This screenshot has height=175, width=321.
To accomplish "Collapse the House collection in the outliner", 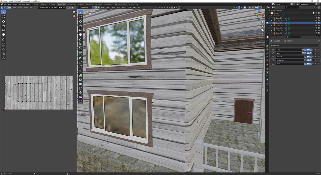I will [270, 13].
